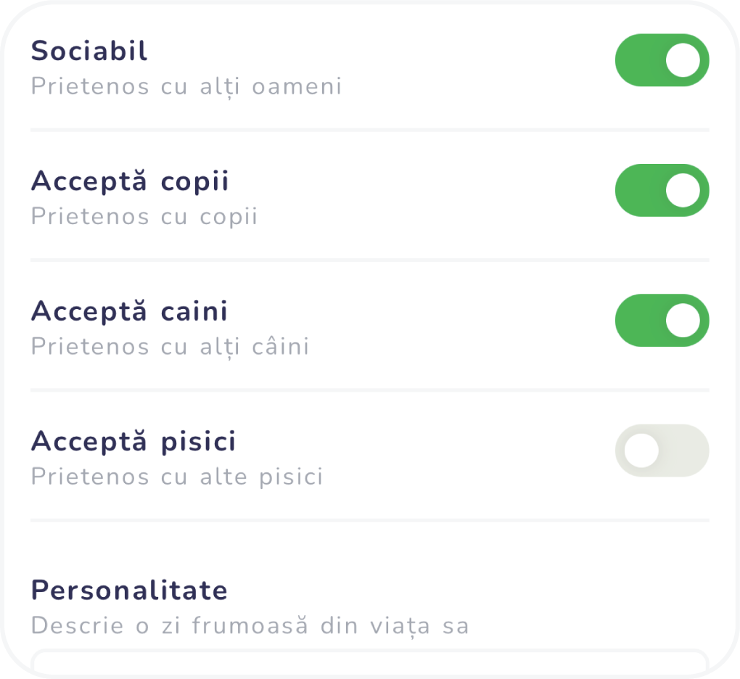Tap 'Descrie o zi frumoasă din viața sa' hint
740x679 pixels.
pyautogui.click(x=250, y=625)
